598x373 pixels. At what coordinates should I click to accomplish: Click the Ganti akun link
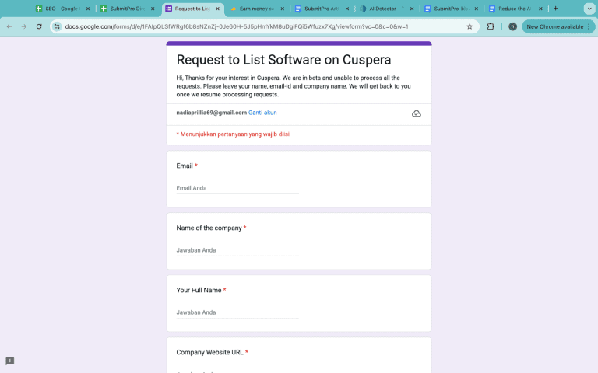pos(262,113)
